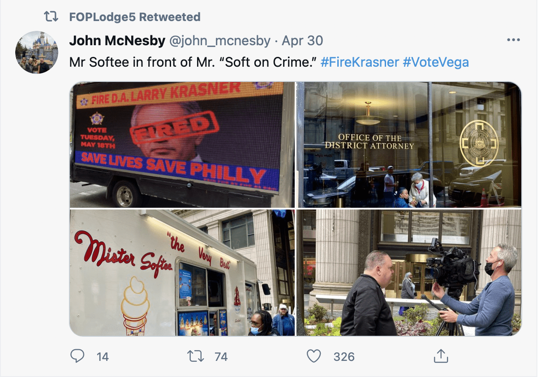Like the tweet with the heart icon

tap(313, 356)
